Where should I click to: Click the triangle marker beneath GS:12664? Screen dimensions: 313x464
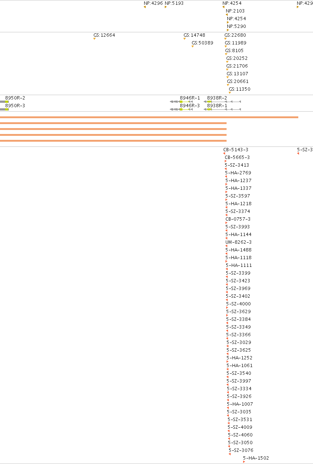(95, 39)
